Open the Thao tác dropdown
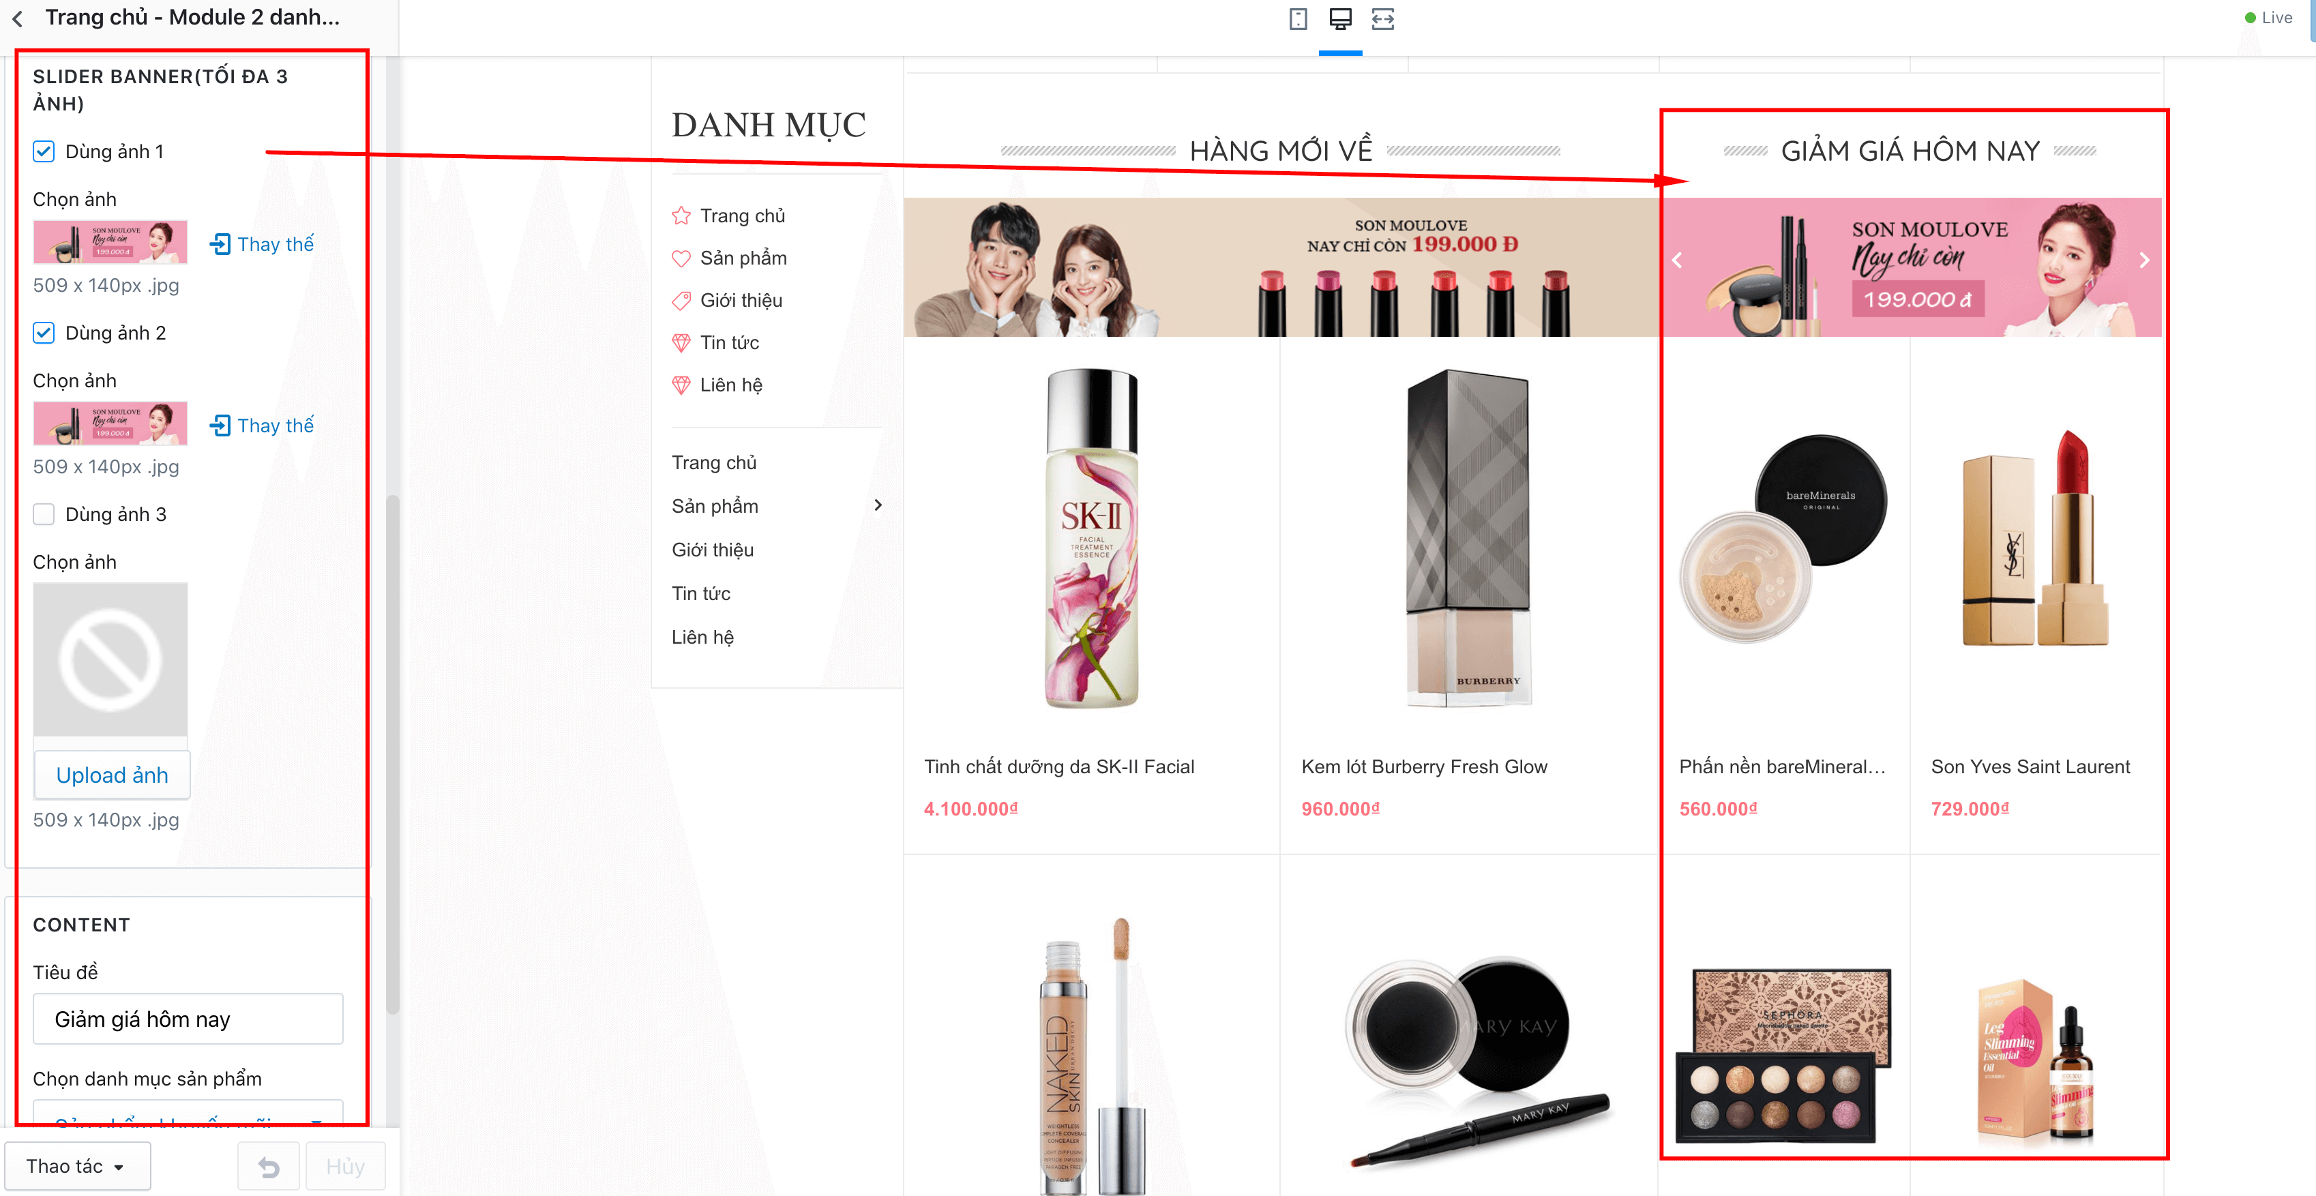 coord(77,1166)
